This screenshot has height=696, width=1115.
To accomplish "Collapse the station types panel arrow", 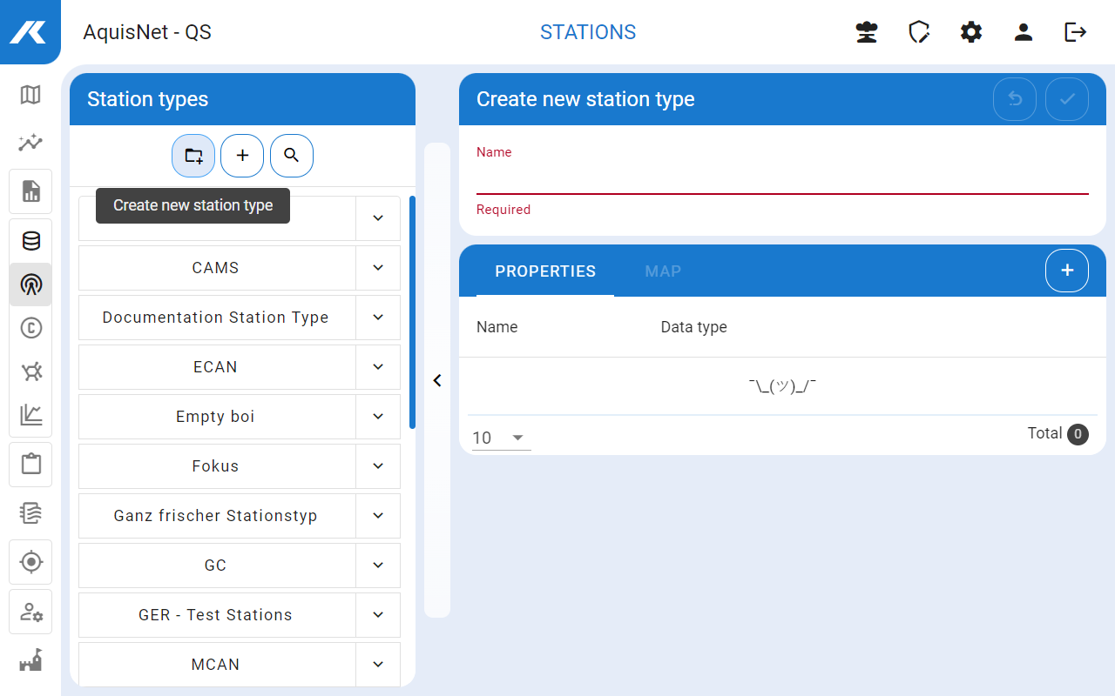I will 437,380.
